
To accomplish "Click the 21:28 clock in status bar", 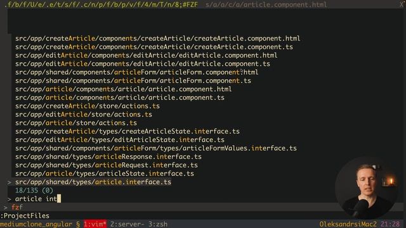I will pyautogui.click(x=390, y=224).
